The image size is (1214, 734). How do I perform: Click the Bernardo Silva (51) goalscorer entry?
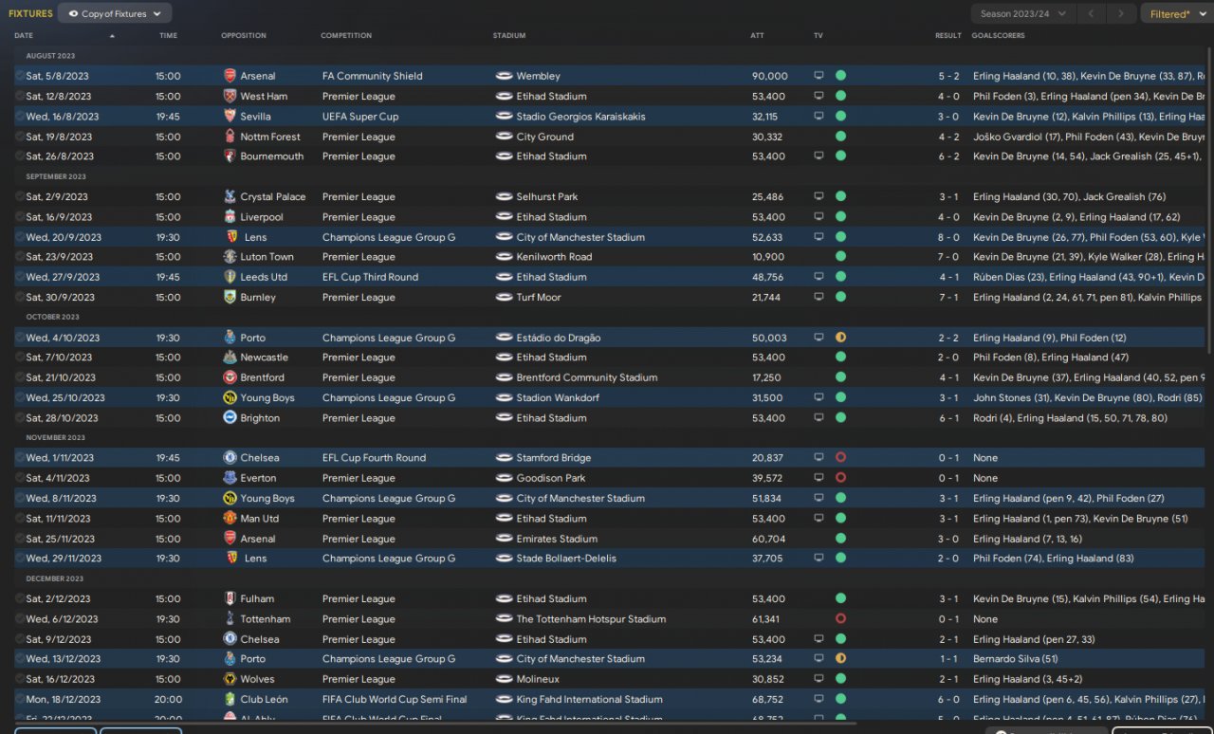[x=1016, y=659]
